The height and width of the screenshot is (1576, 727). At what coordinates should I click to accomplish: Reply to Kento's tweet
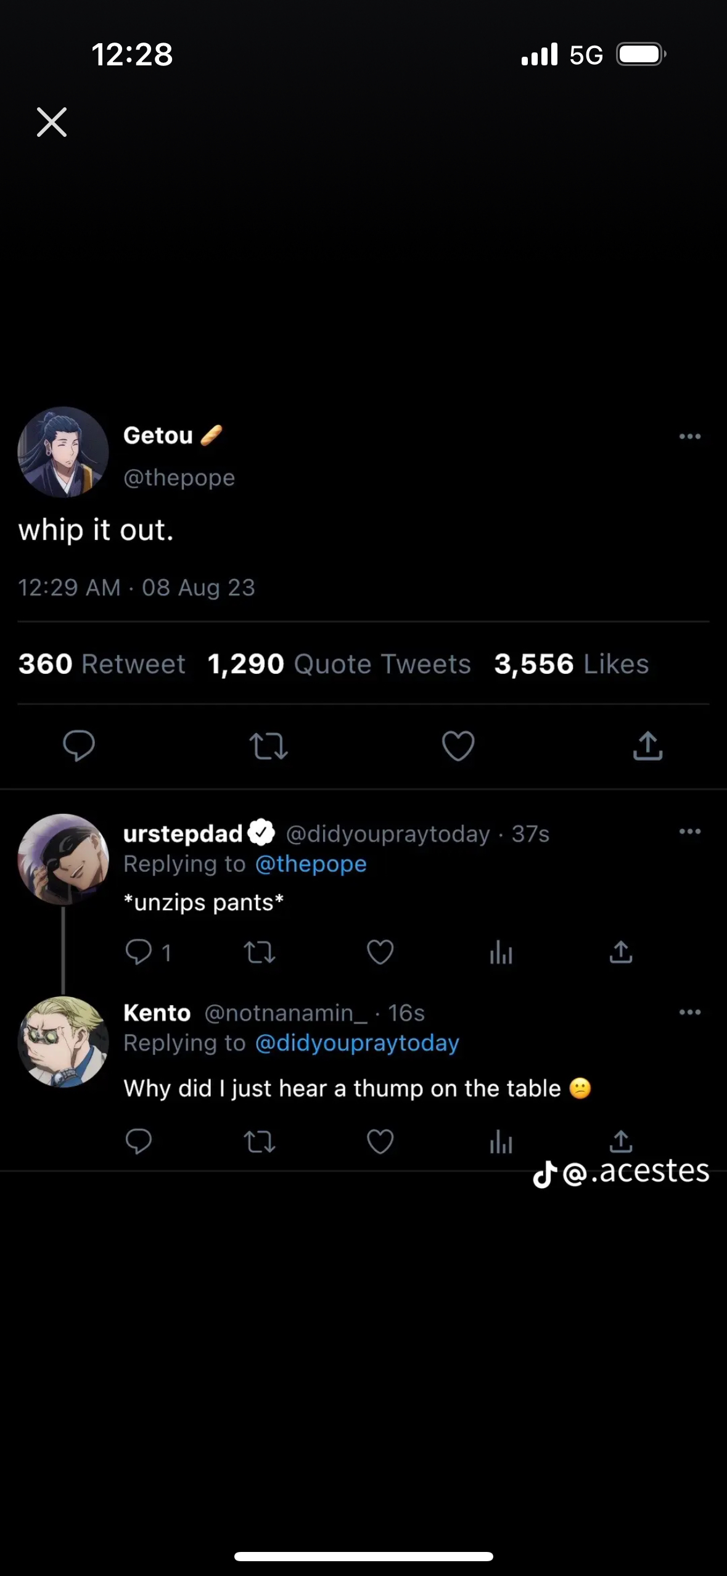pyautogui.click(x=139, y=1141)
